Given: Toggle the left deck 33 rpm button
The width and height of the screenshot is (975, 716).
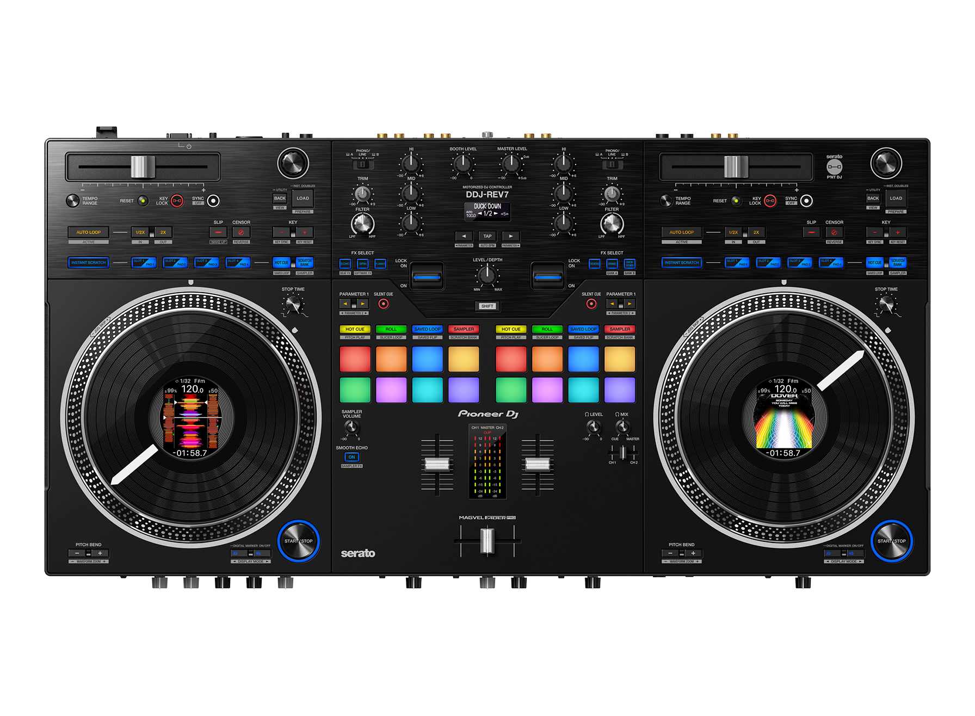Looking at the screenshot, I should pos(239,553).
